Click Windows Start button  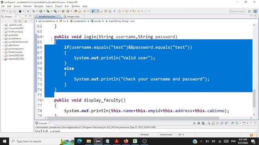coord(4,141)
